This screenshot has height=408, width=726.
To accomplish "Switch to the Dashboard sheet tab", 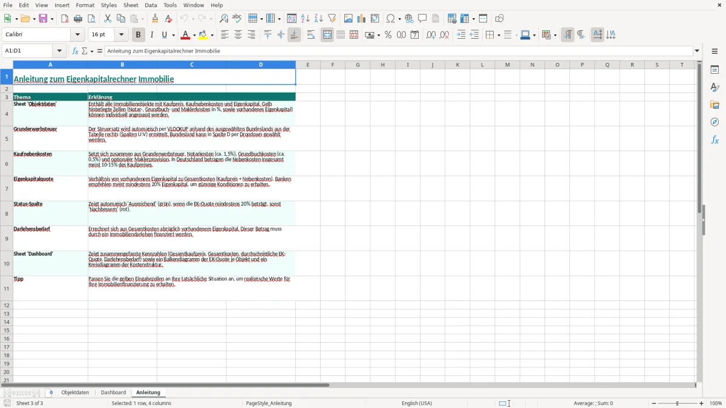I will pos(113,392).
